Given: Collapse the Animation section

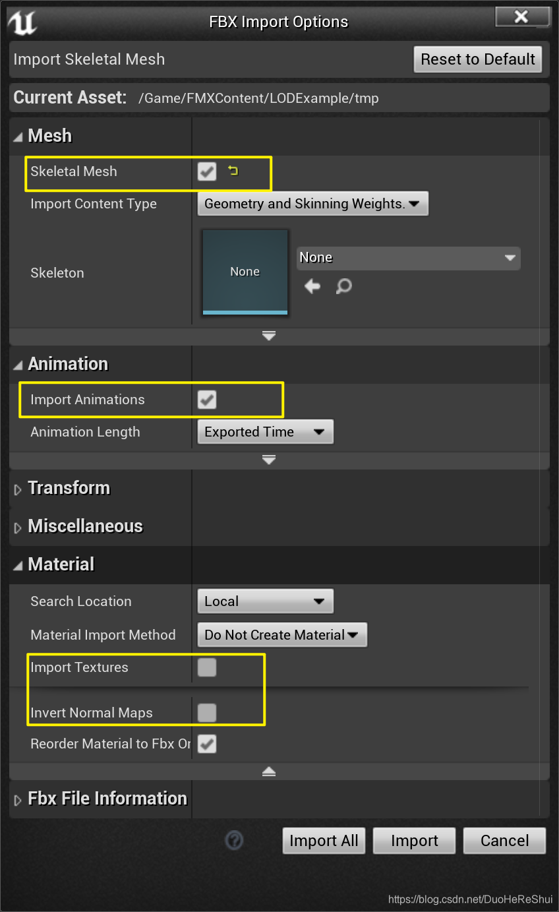Looking at the screenshot, I should 18,365.
